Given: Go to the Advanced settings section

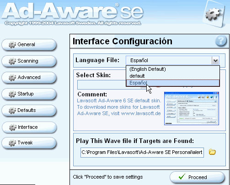Looking at the screenshot, I should click(29, 77).
